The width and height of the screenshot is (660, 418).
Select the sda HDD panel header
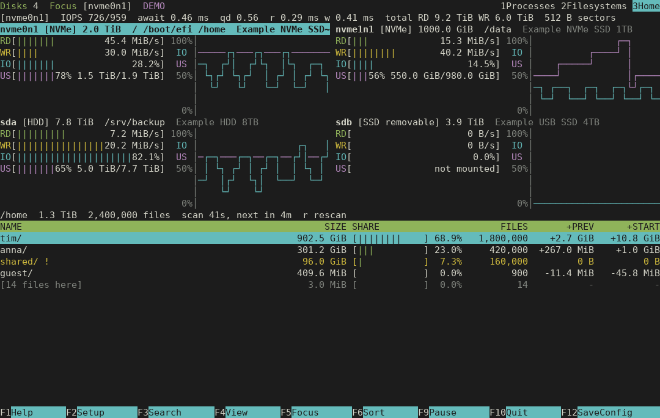(x=129, y=122)
